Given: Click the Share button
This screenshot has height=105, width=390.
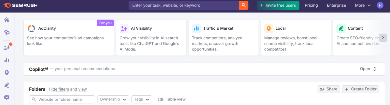Looking at the screenshot, I should tap(329, 89).
